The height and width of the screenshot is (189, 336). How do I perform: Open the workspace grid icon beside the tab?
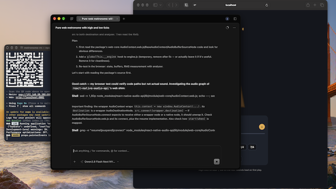[x=72, y=19]
